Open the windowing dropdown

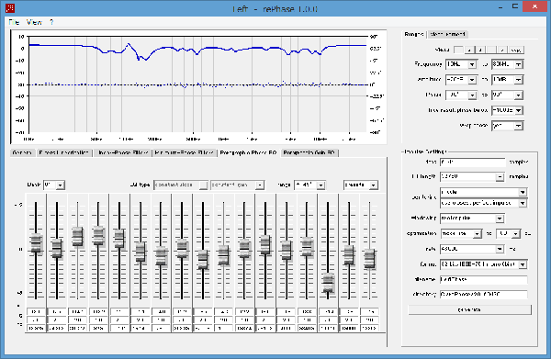[500, 219]
